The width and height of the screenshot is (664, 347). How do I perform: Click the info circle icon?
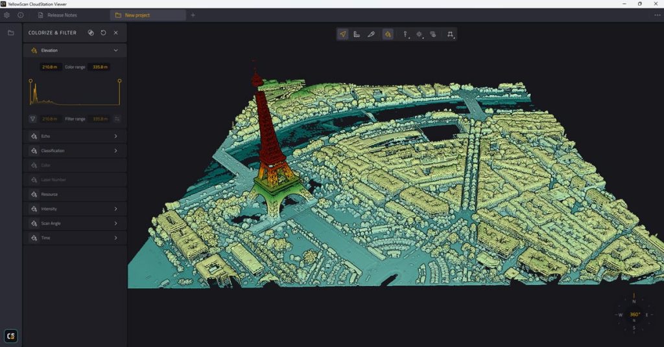20,15
